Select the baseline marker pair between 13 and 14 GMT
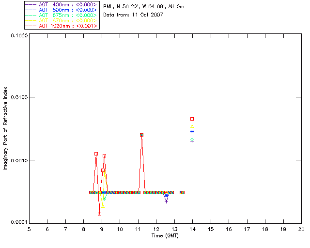Viewport: 310px width, 248px height. 182,192
